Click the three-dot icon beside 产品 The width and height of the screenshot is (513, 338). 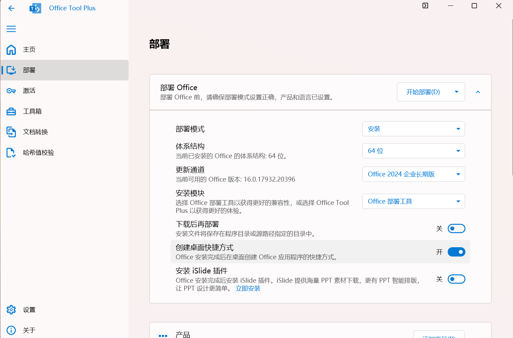tap(163, 336)
